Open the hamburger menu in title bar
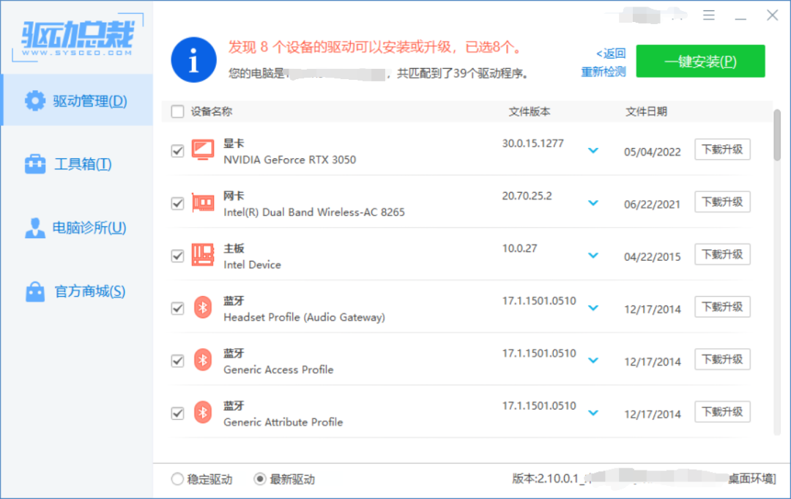The image size is (791, 499). (709, 15)
